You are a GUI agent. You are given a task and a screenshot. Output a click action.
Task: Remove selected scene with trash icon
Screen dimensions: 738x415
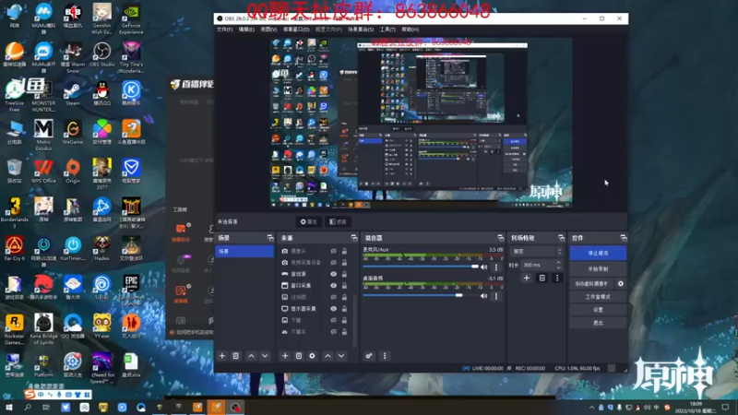[x=236, y=356]
